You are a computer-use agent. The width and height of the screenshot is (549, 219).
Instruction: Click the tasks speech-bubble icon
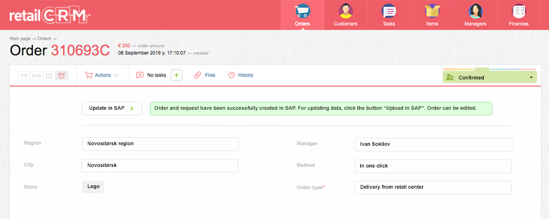pyautogui.click(x=140, y=75)
